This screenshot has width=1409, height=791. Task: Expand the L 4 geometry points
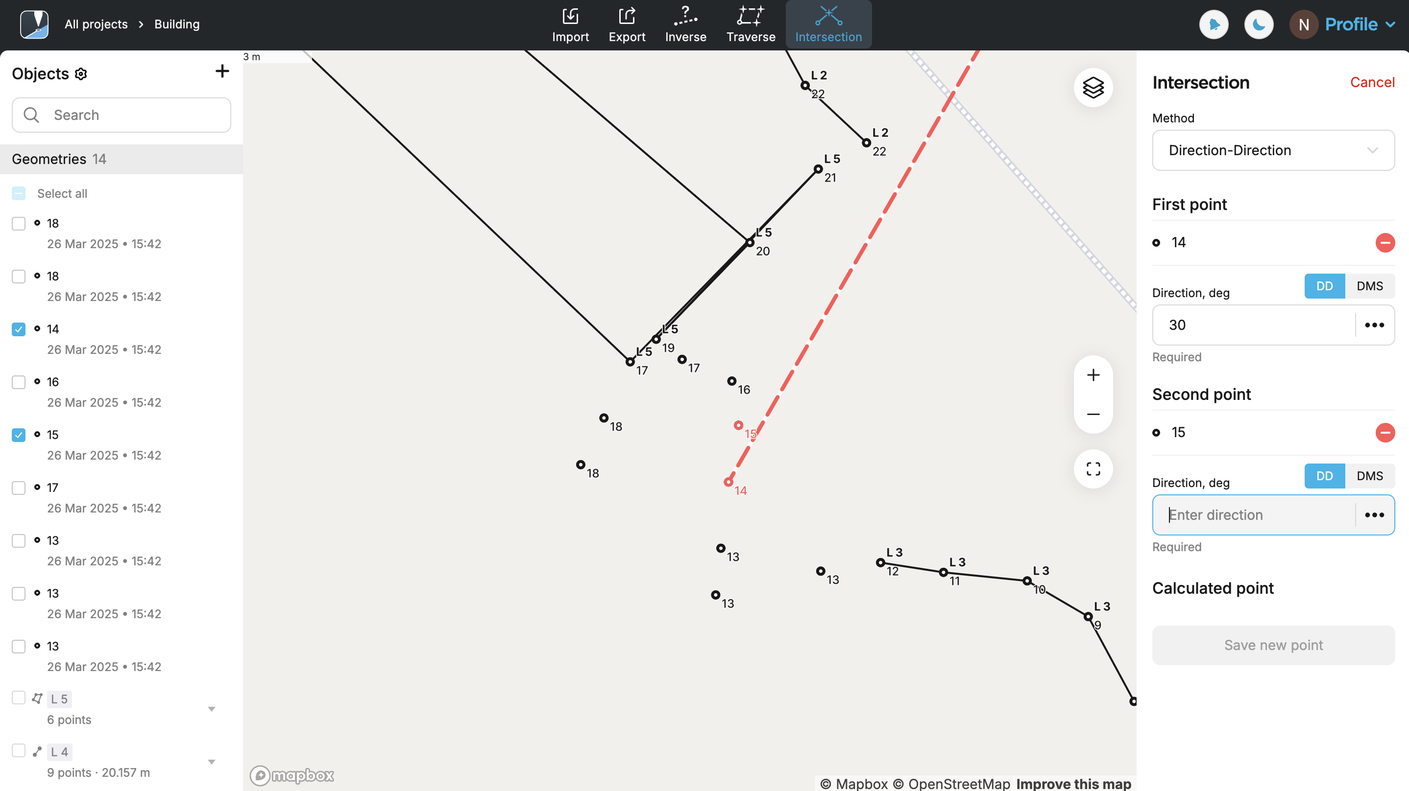pyautogui.click(x=212, y=762)
